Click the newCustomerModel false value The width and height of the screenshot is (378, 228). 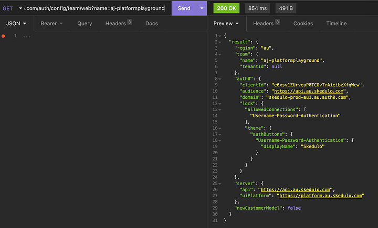[294, 208]
